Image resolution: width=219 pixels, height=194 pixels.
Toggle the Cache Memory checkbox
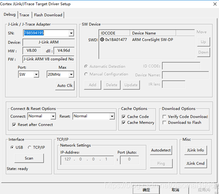(124, 123)
